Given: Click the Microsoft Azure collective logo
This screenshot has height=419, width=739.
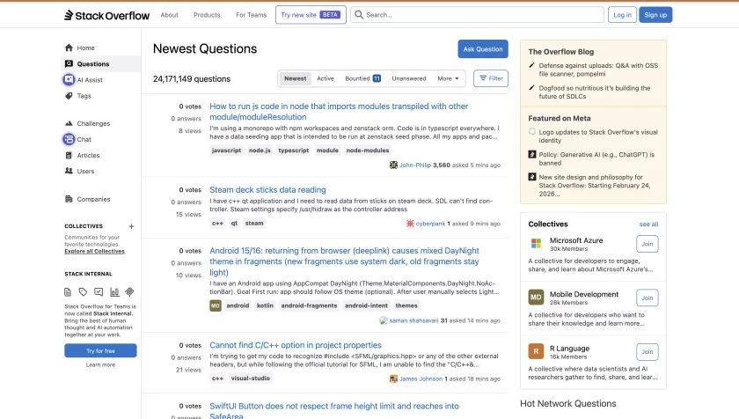Looking at the screenshot, I should point(537,243).
